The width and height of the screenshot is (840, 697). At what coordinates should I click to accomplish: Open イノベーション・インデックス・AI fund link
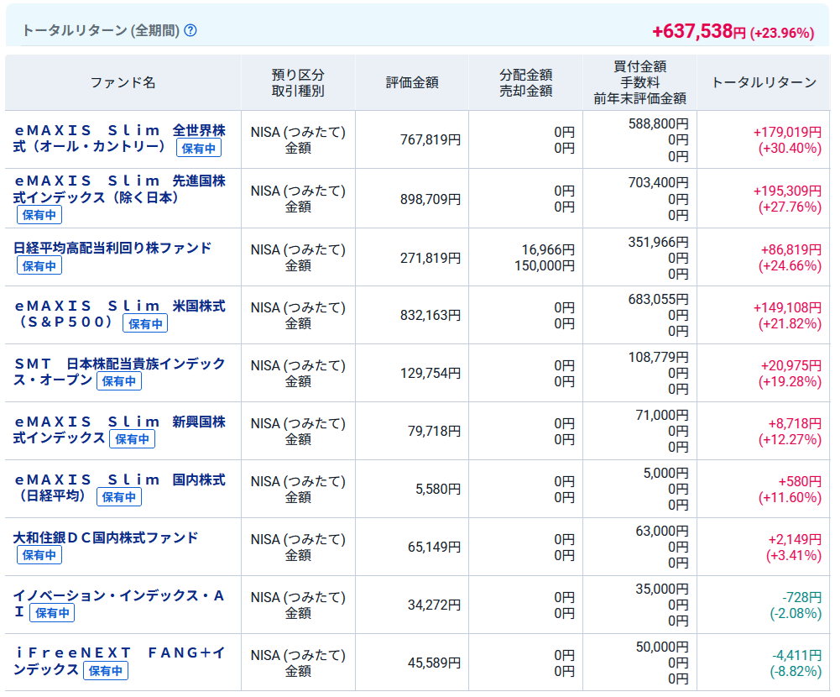pyautogui.click(x=119, y=603)
